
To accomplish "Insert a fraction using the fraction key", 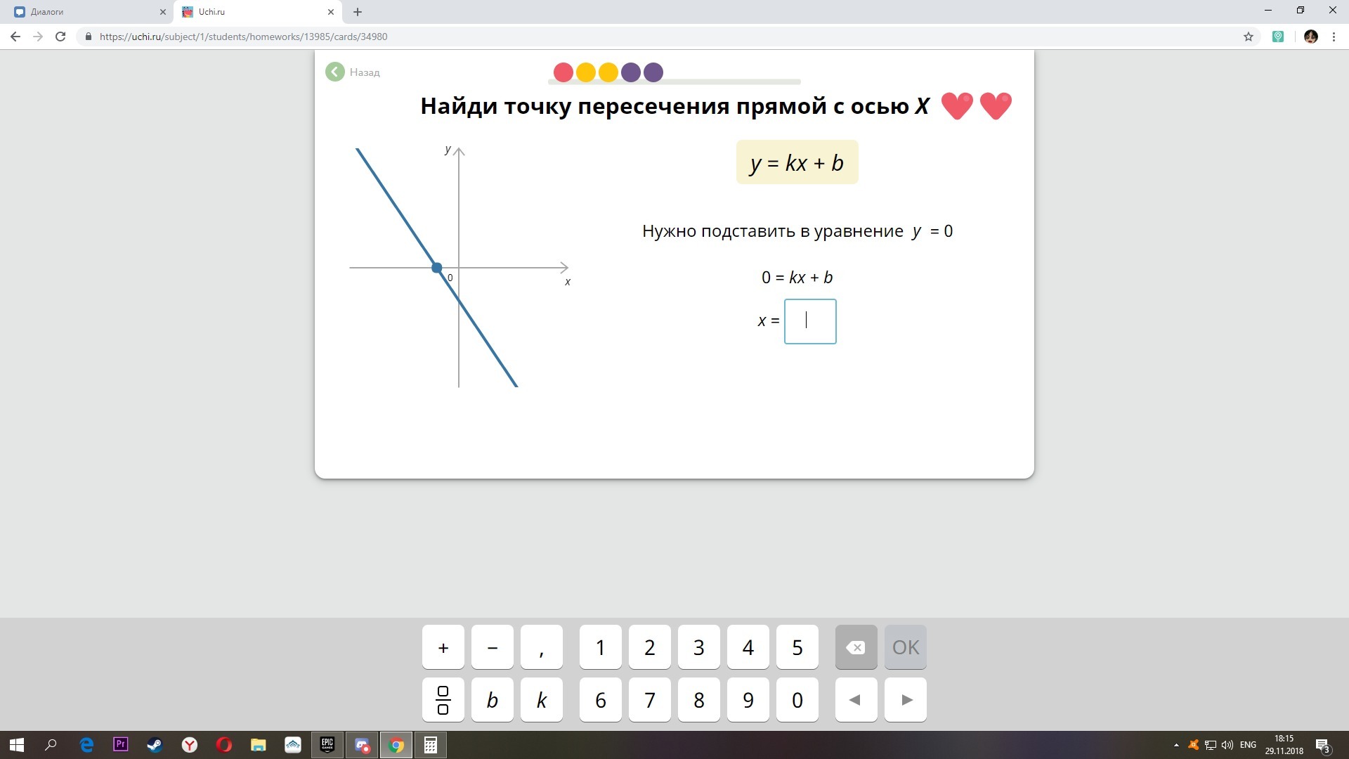I will 443,700.
